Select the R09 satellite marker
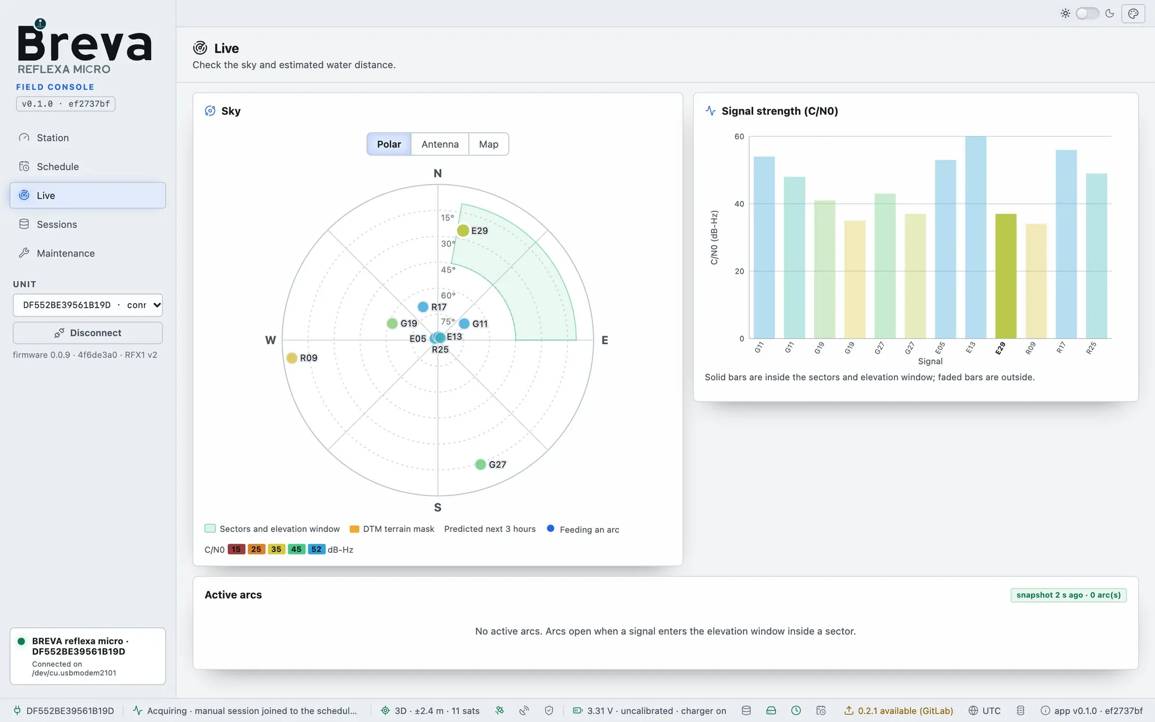 [292, 358]
